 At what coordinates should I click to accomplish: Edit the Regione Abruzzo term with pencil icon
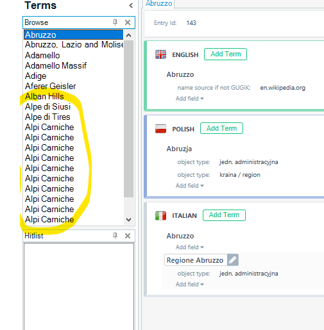tap(233, 260)
